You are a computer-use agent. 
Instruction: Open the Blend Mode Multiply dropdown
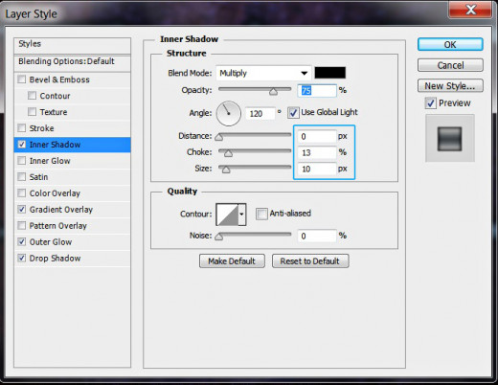click(x=263, y=73)
